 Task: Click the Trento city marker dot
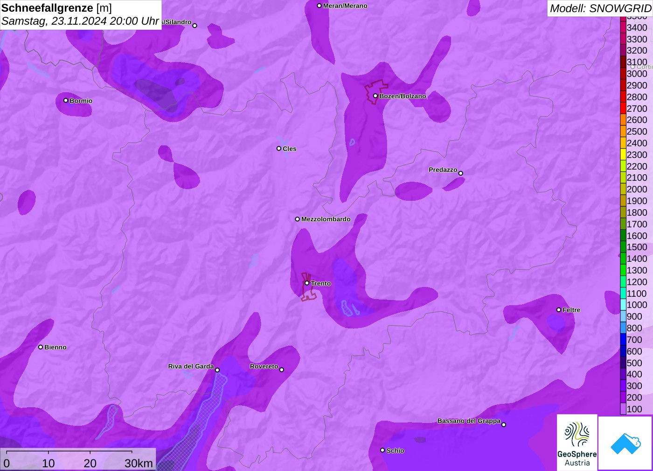307,283
